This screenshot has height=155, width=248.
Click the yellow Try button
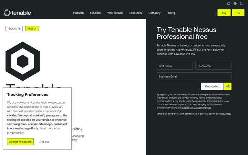pos(238,13)
